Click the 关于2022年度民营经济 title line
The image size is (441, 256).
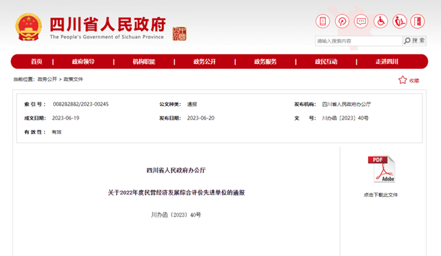pos(176,193)
